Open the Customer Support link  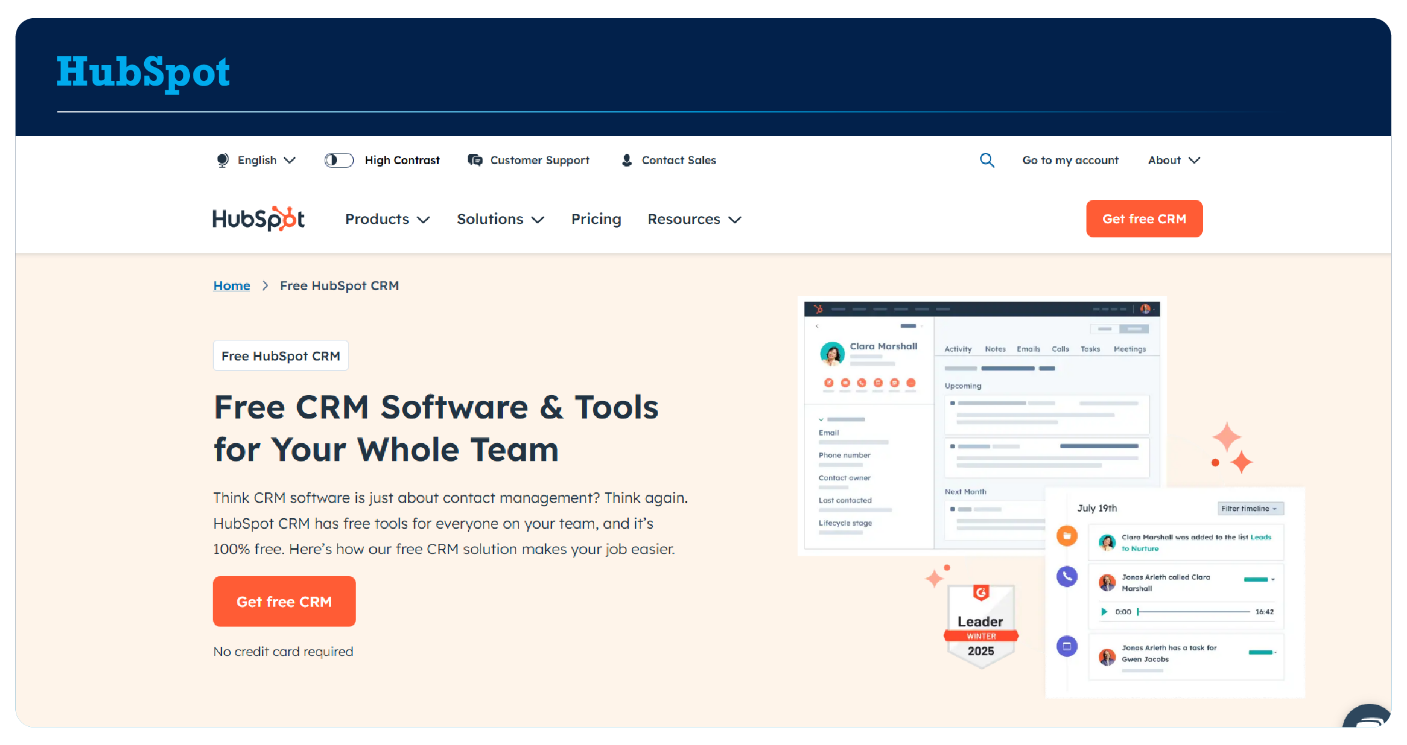[540, 160]
